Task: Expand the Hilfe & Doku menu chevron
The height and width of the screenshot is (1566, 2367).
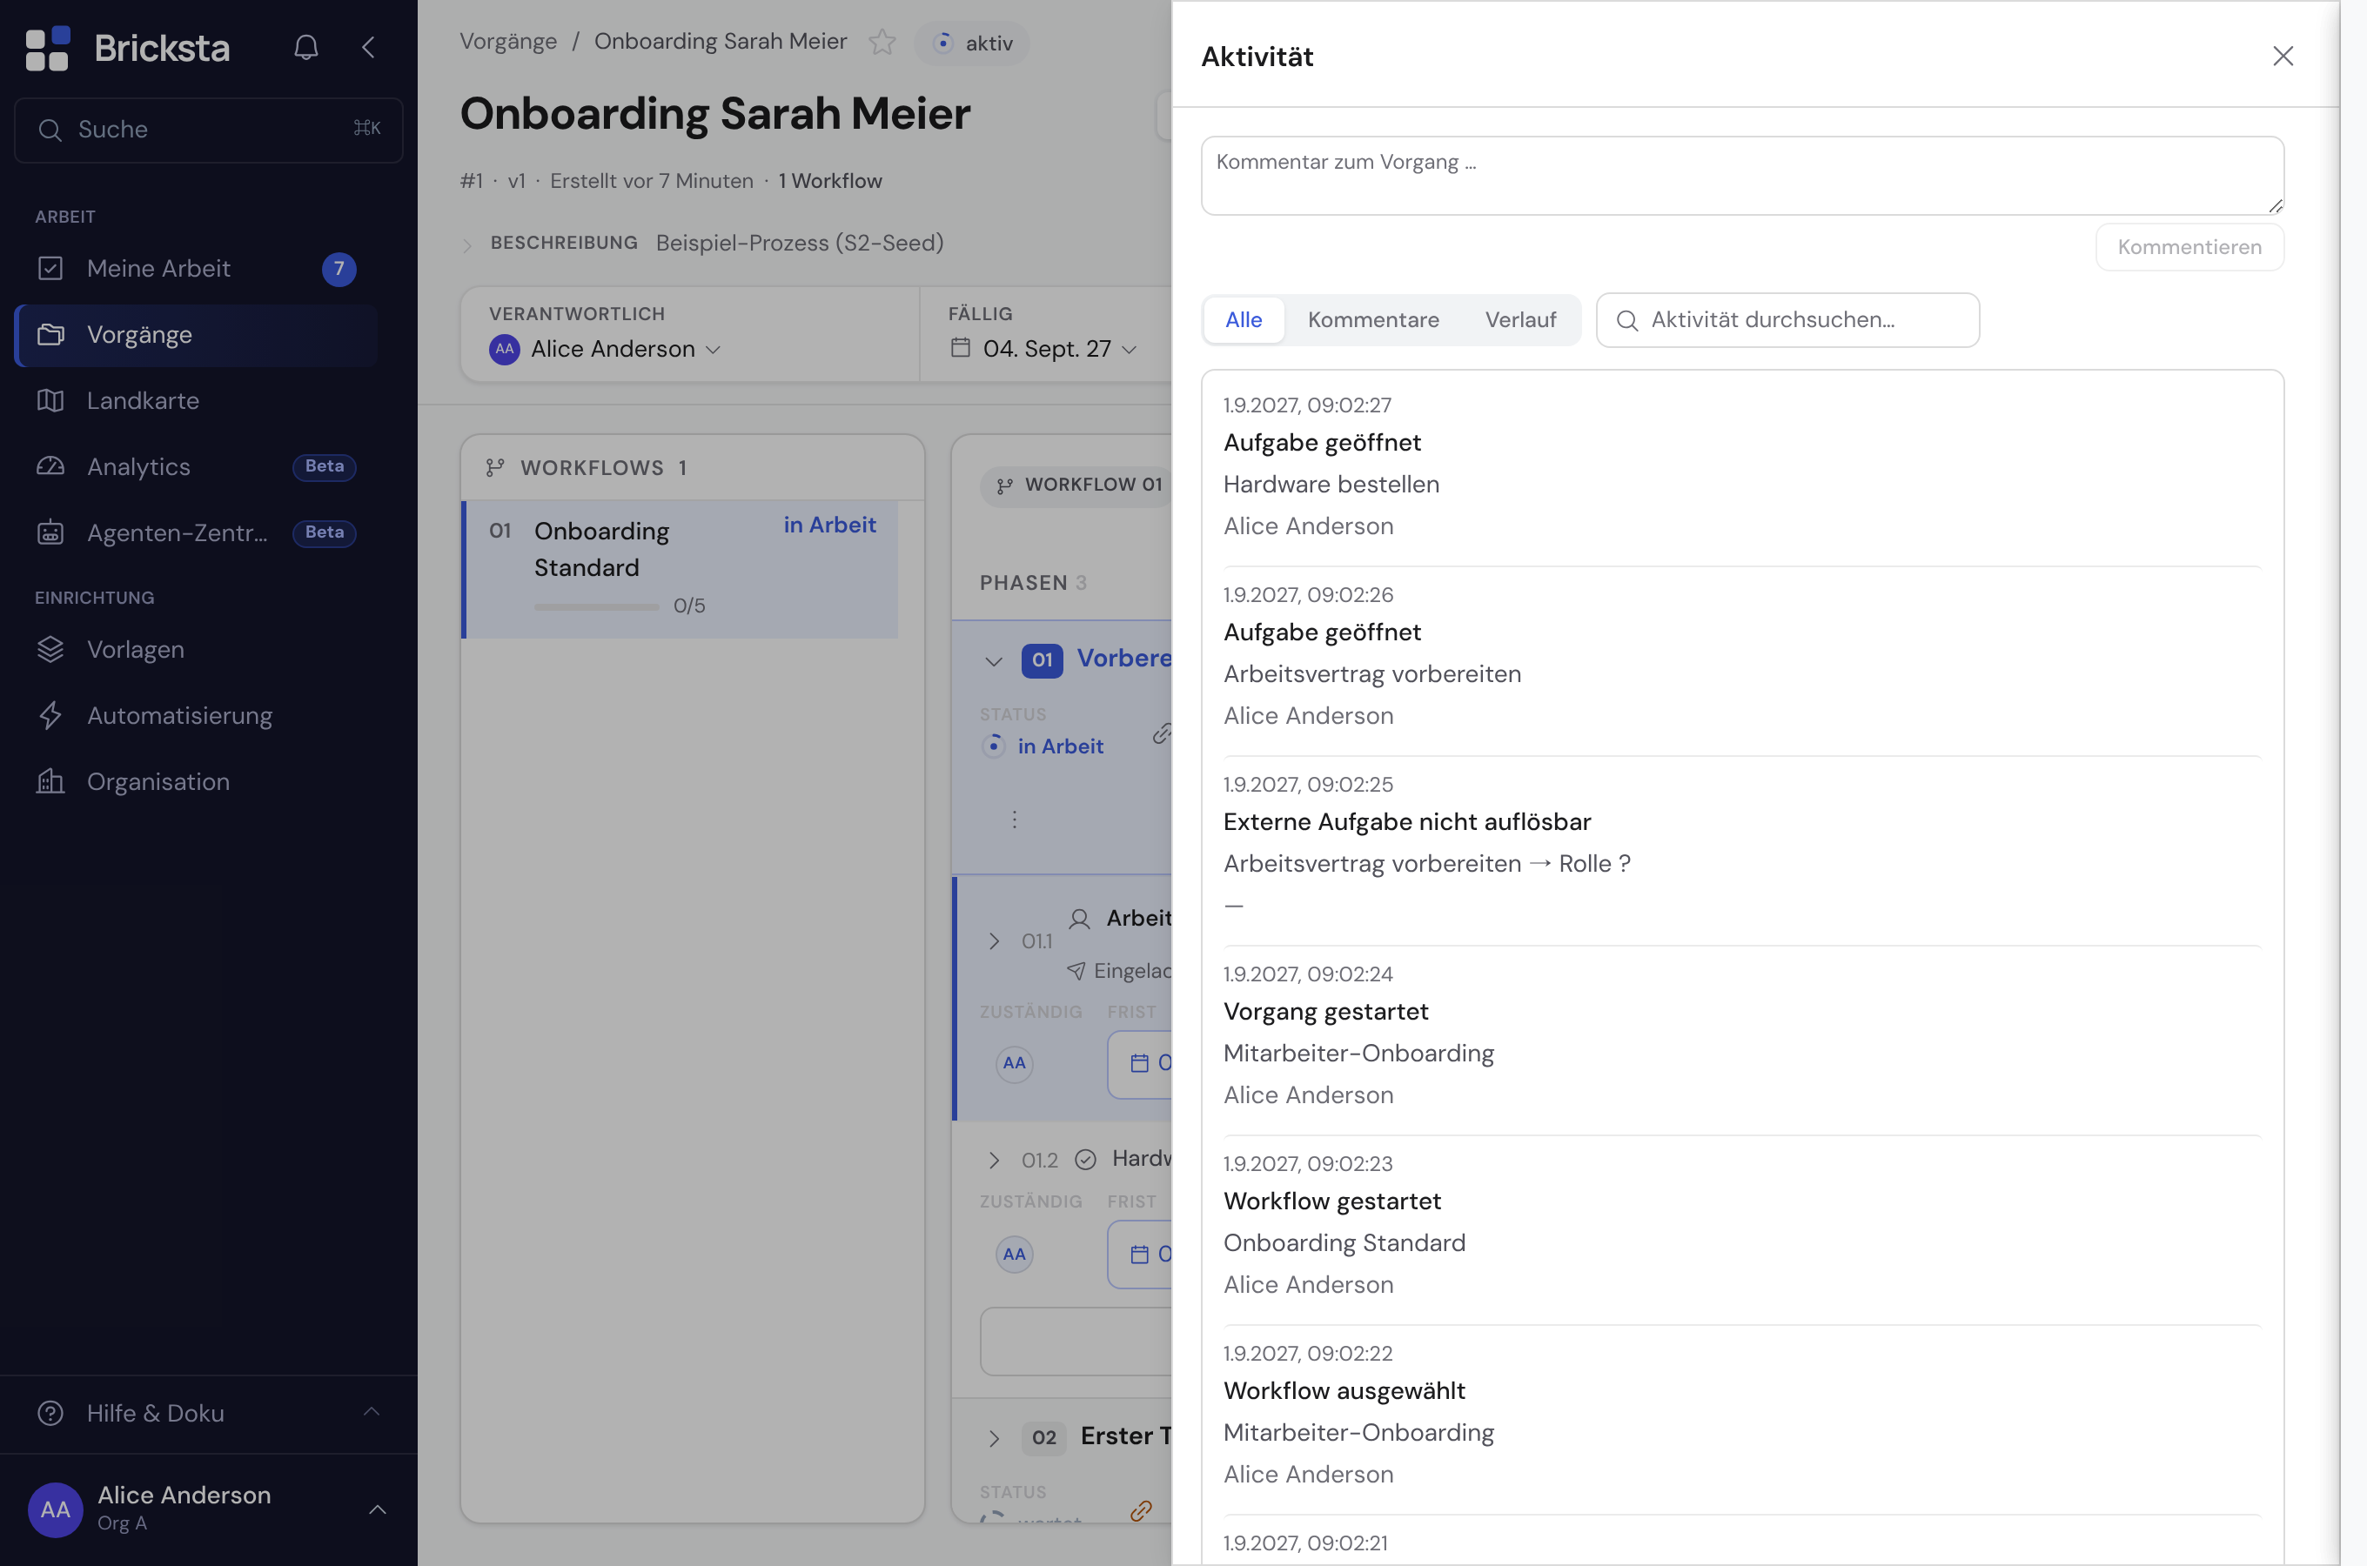Action: coord(372,1412)
